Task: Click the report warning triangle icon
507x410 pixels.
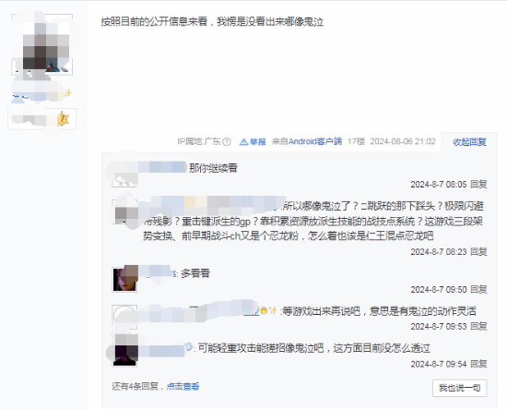Action: [x=243, y=142]
